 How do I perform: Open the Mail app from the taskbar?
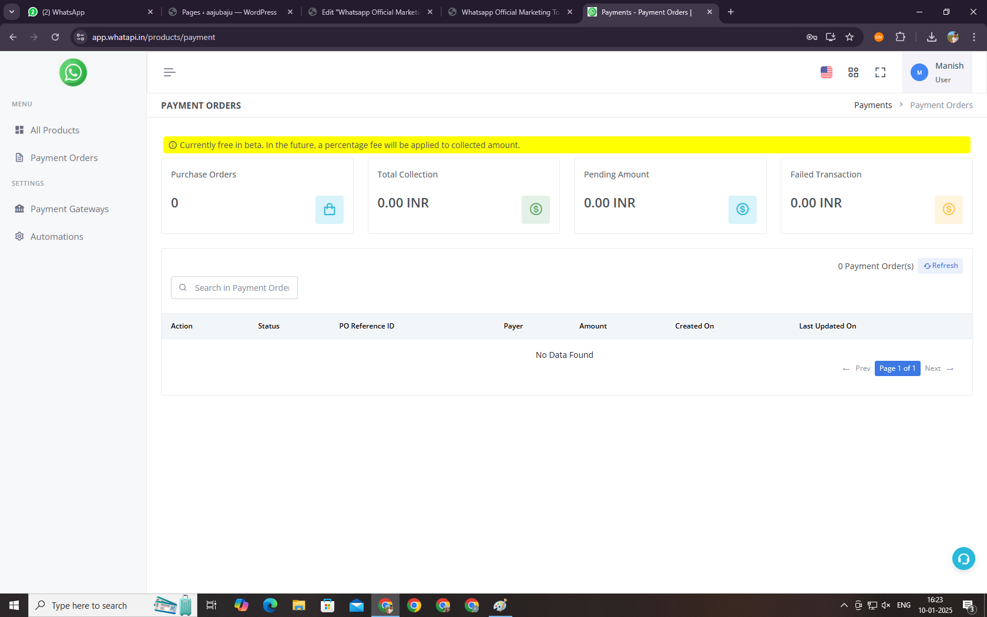tap(356, 605)
